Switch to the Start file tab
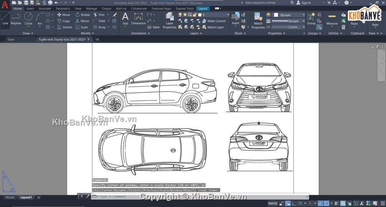Viewport: 386px width, 207px height. [x=11, y=39]
